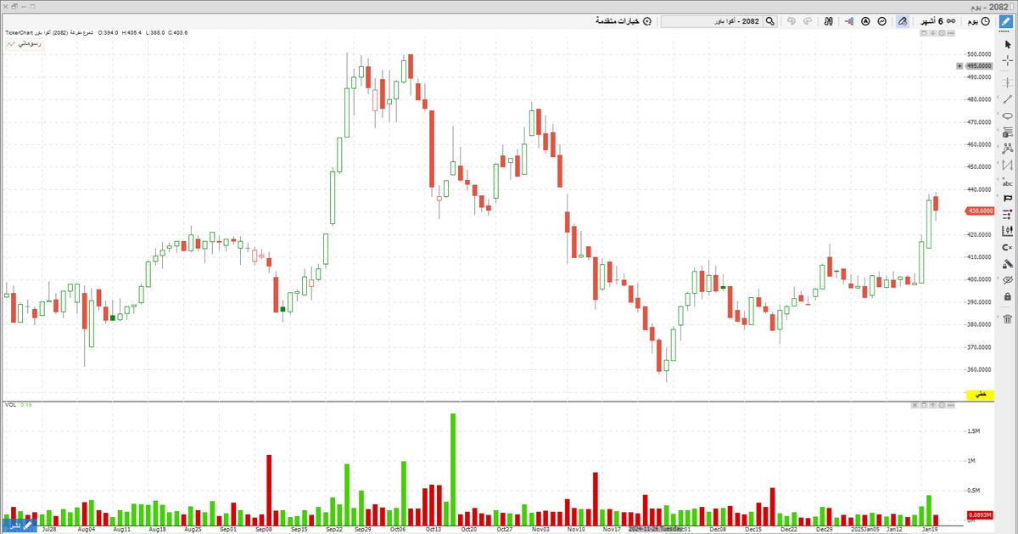Select the trend line drawing tool
Viewport: 1018px width, 534px height.
coord(1007,98)
